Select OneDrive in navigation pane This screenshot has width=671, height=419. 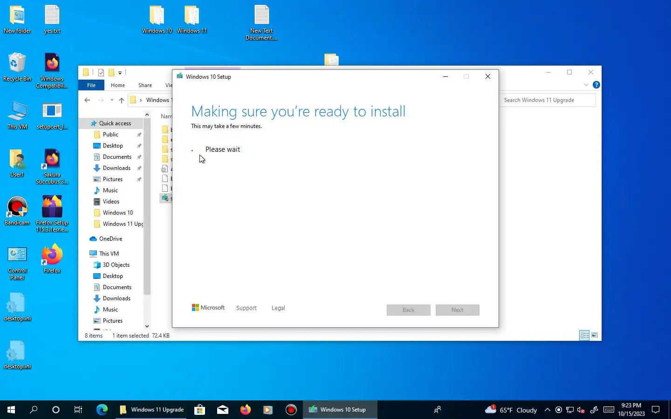(x=110, y=239)
